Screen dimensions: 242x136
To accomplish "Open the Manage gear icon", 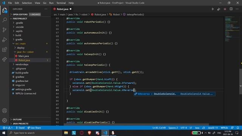I will 5,120.
